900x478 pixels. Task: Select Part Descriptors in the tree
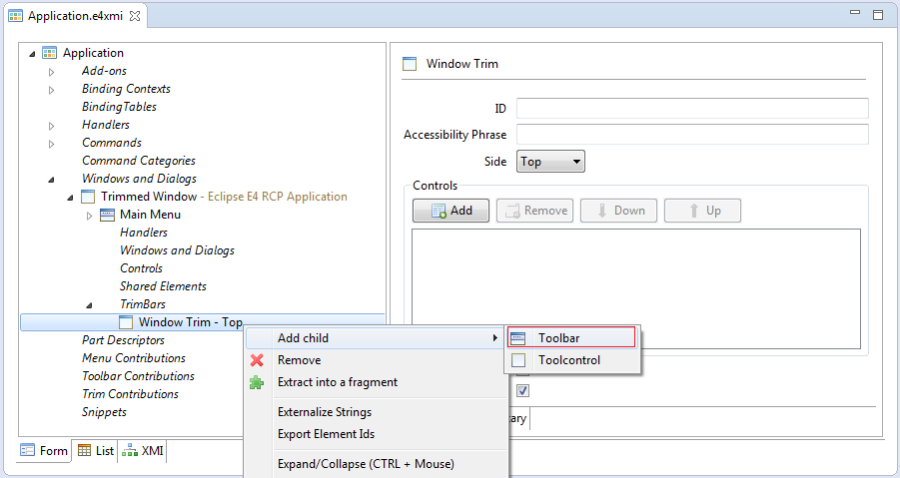124,340
